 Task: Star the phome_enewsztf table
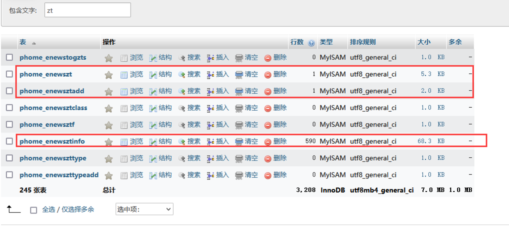pyautogui.click(x=109, y=125)
